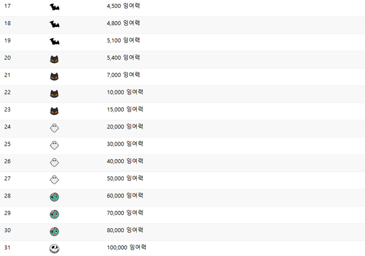Viewport: 365px width, 256px height.
Task: Select the text '5,400 잉여력'
Action: [123, 57]
